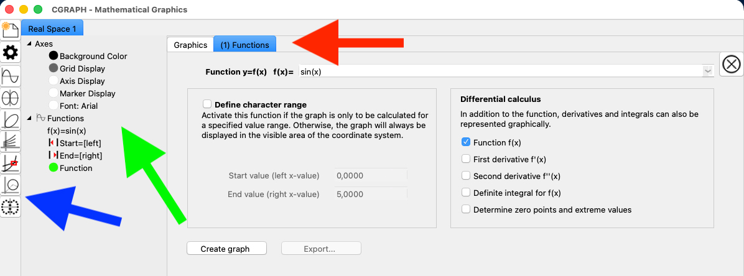Select the Real Space 1 tab

click(x=52, y=29)
